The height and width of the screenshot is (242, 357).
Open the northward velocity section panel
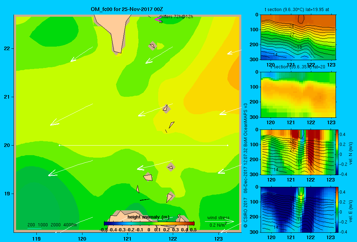(x=298, y=152)
